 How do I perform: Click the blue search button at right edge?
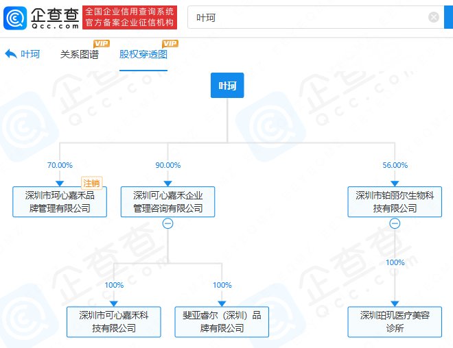[x=448, y=17]
